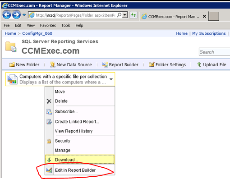
Task: Click the address bar URL field
Action: click(75, 15)
